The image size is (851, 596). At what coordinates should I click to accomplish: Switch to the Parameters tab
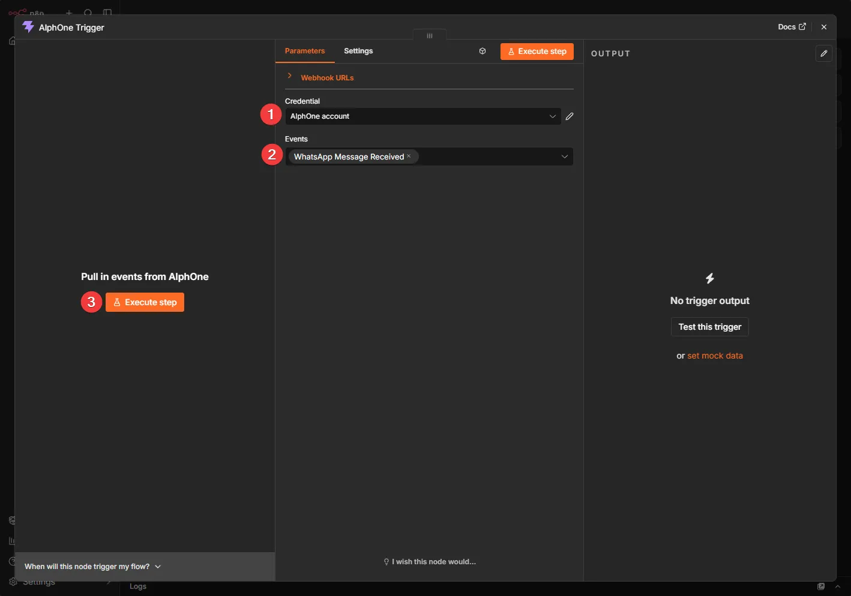coord(305,51)
